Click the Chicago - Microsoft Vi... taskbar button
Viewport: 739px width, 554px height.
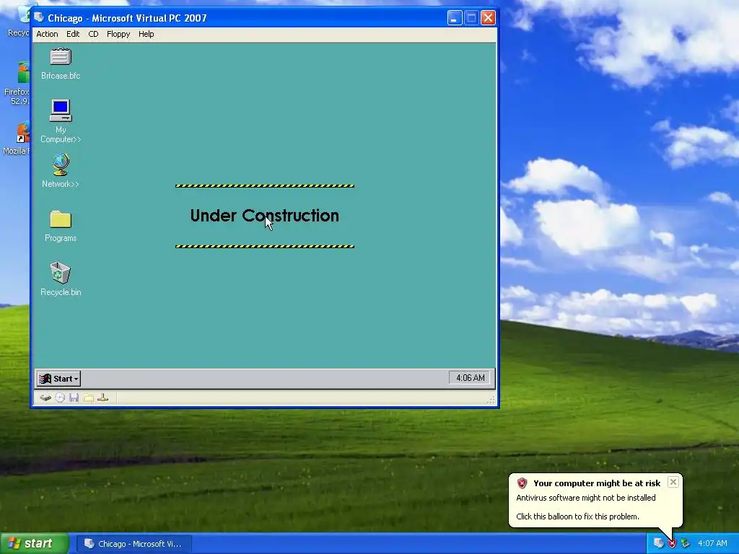(x=134, y=544)
